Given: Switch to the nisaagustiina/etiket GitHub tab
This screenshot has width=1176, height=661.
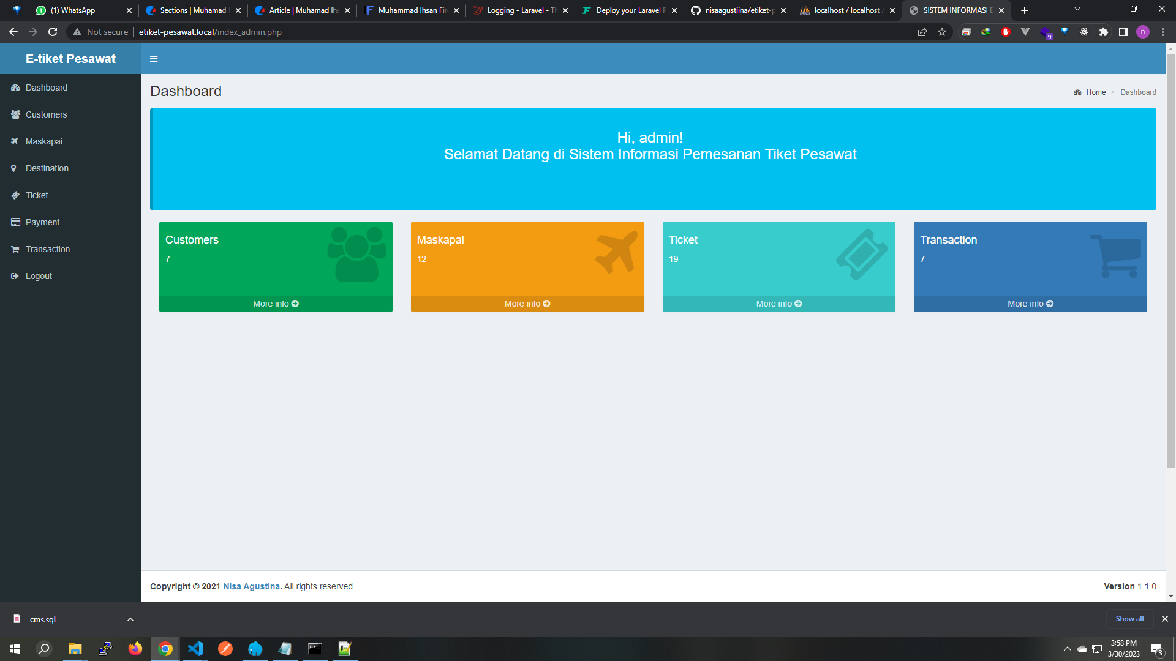Looking at the screenshot, I should 739,10.
